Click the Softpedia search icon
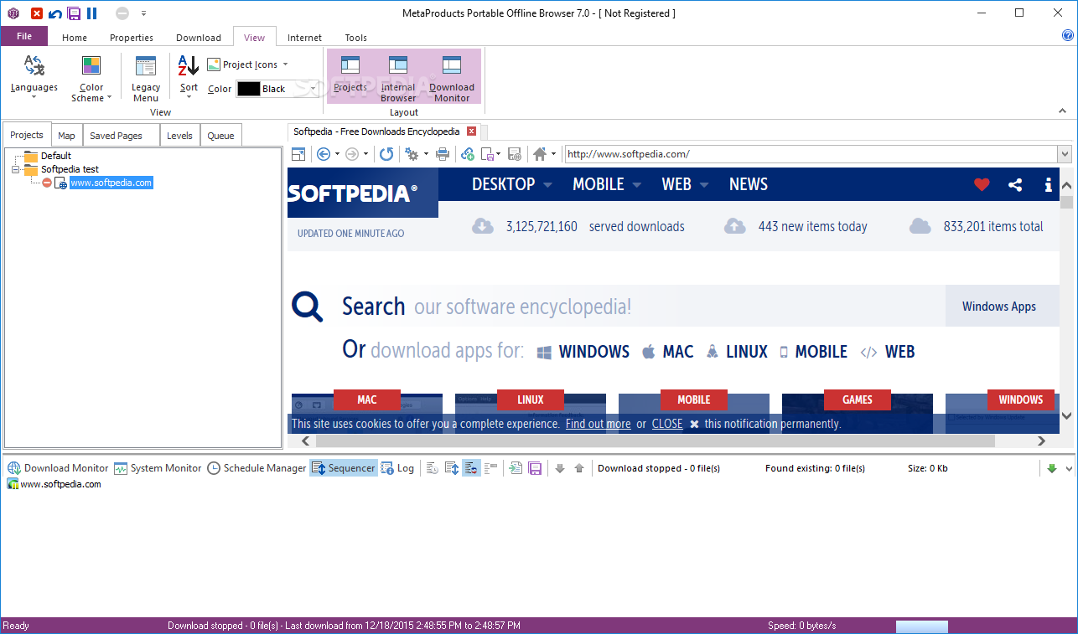 (x=308, y=307)
